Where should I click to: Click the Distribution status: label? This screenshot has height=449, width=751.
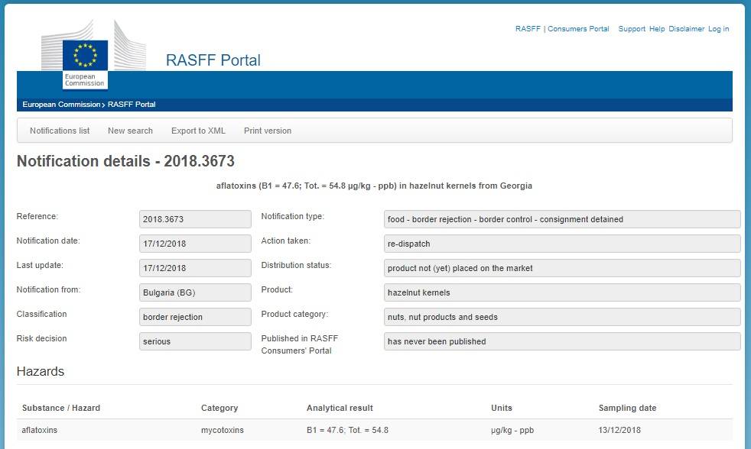pyautogui.click(x=296, y=265)
